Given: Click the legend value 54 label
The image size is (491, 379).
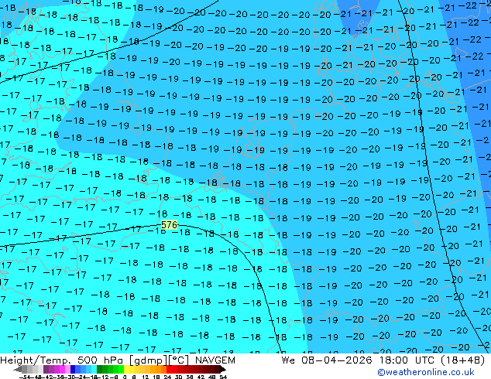Looking at the screenshot, I should [x=223, y=377].
